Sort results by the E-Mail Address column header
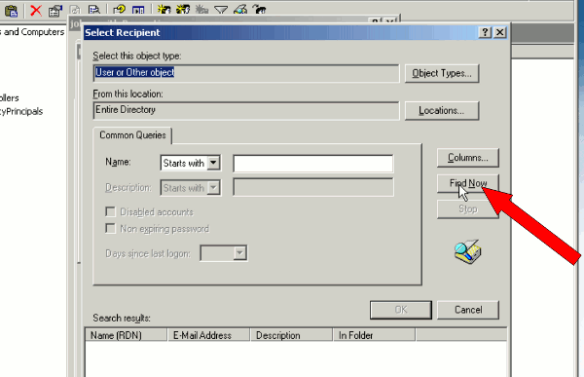This screenshot has height=377, width=584. coord(208,335)
